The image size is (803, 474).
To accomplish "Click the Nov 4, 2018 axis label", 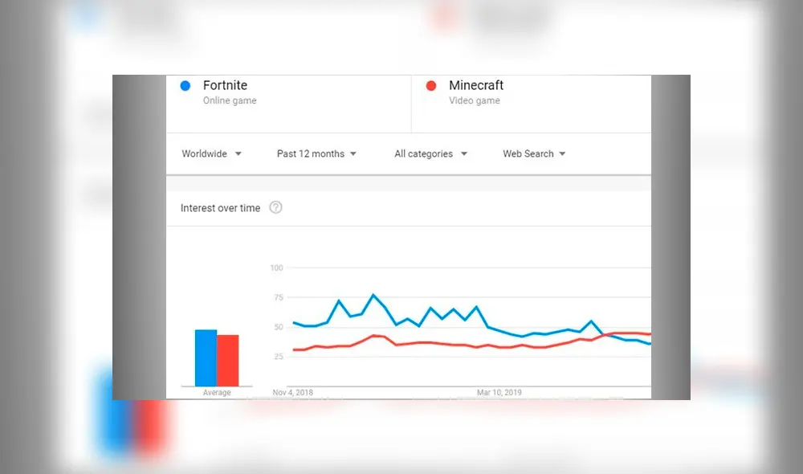I will [x=291, y=392].
